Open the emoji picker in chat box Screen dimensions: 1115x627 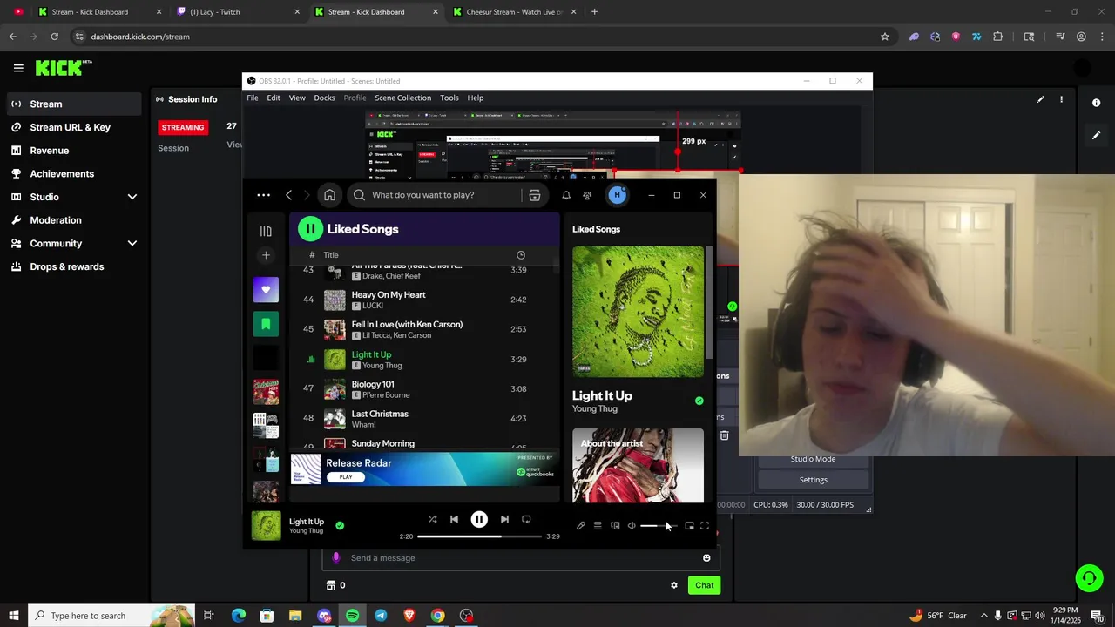706,558
